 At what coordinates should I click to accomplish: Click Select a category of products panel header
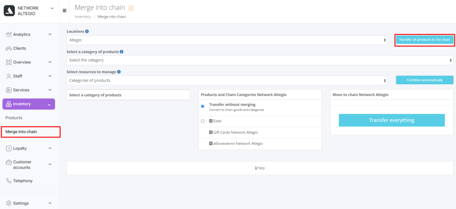coord(128,95)
